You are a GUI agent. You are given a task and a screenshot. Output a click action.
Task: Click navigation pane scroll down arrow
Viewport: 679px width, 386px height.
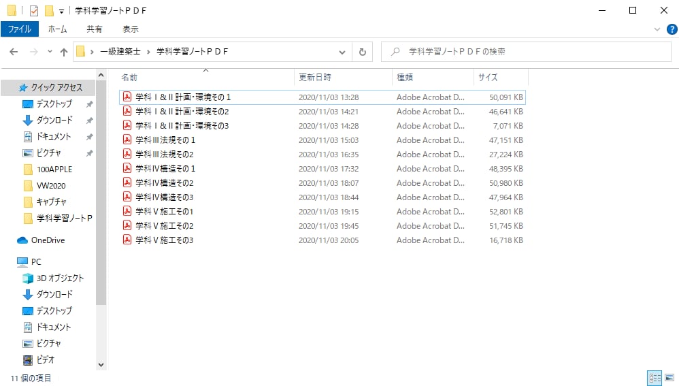(101, 365)
